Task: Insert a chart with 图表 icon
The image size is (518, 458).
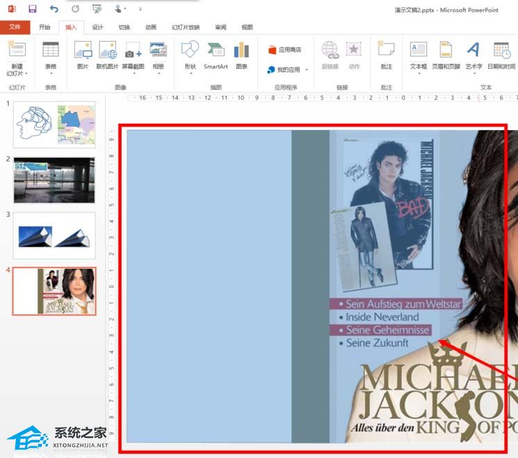Action: tap(241, 55)
